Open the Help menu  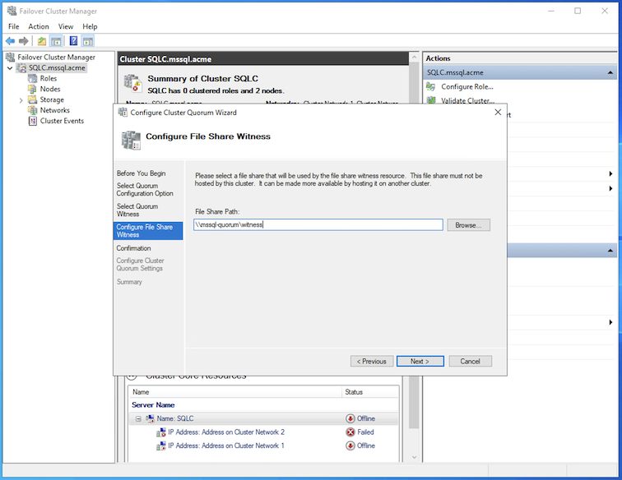pos(90,26)
